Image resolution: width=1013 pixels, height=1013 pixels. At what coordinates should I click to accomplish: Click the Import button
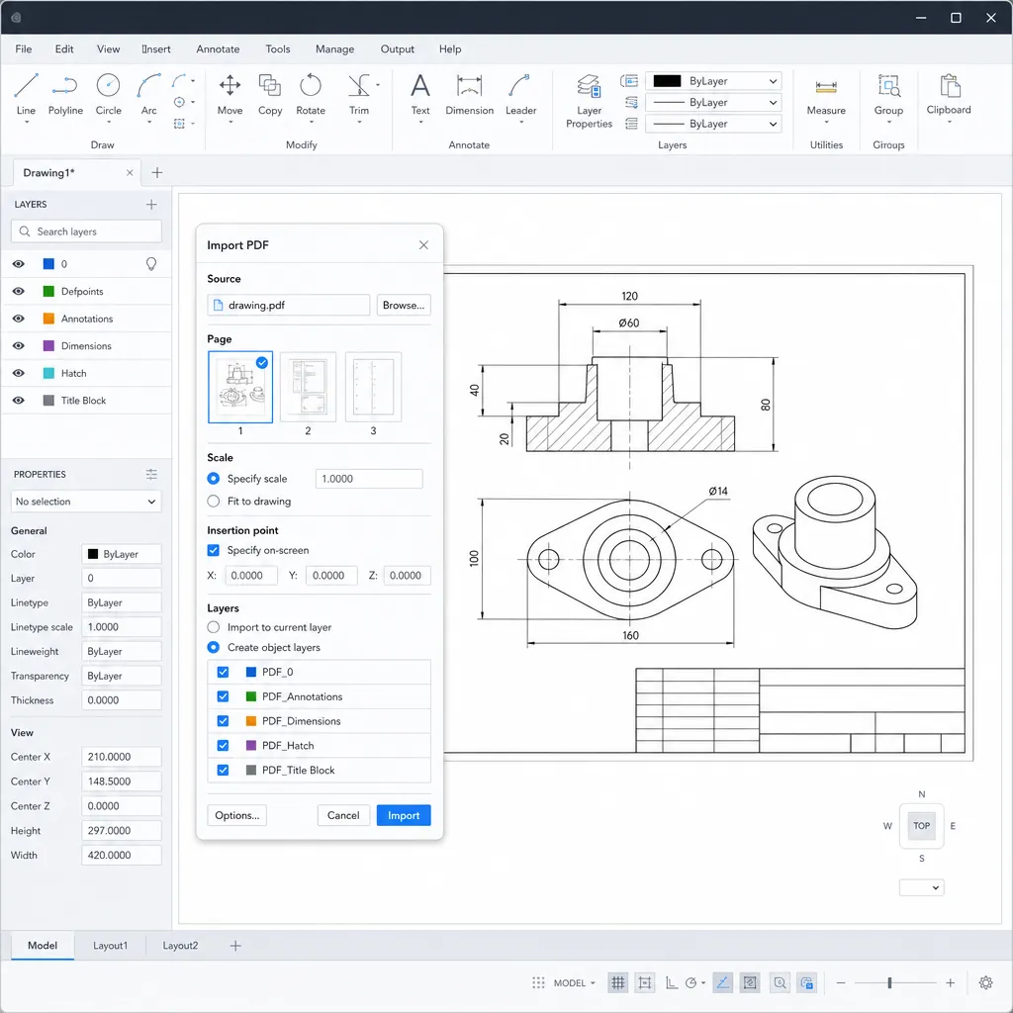404,815
